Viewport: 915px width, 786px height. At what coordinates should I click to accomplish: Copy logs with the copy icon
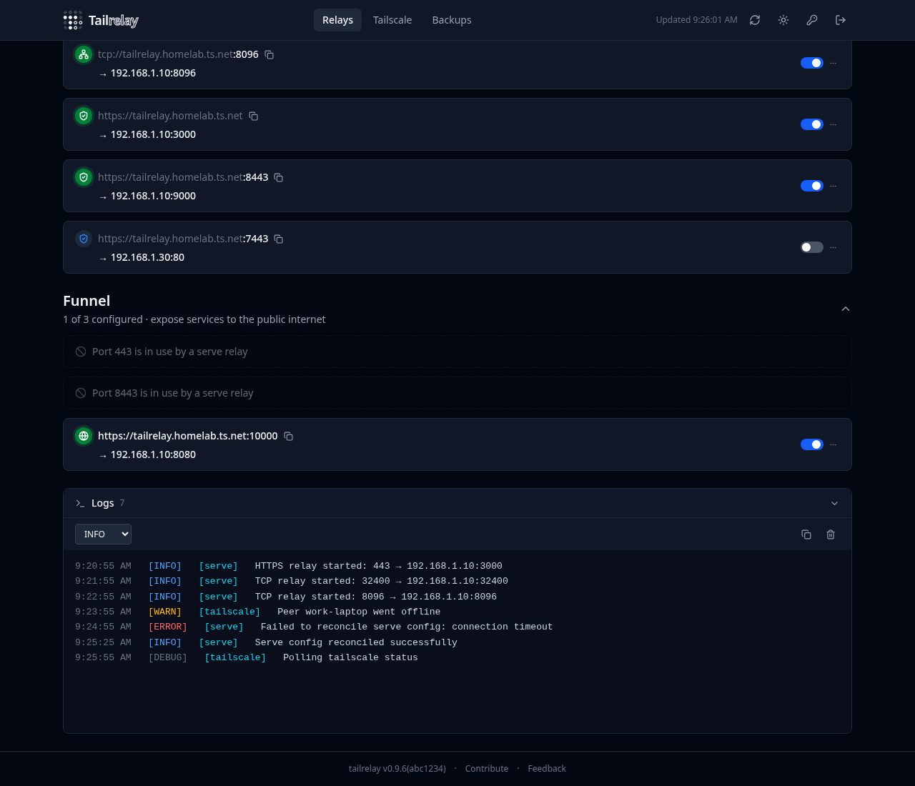point(806,534)
